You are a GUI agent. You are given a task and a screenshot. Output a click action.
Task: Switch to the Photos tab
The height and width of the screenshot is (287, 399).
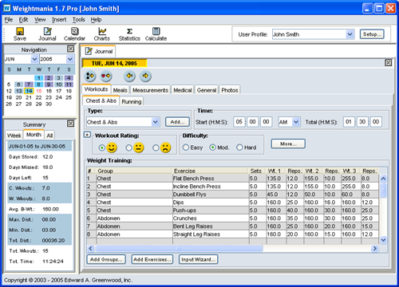[x=230, y=90]
